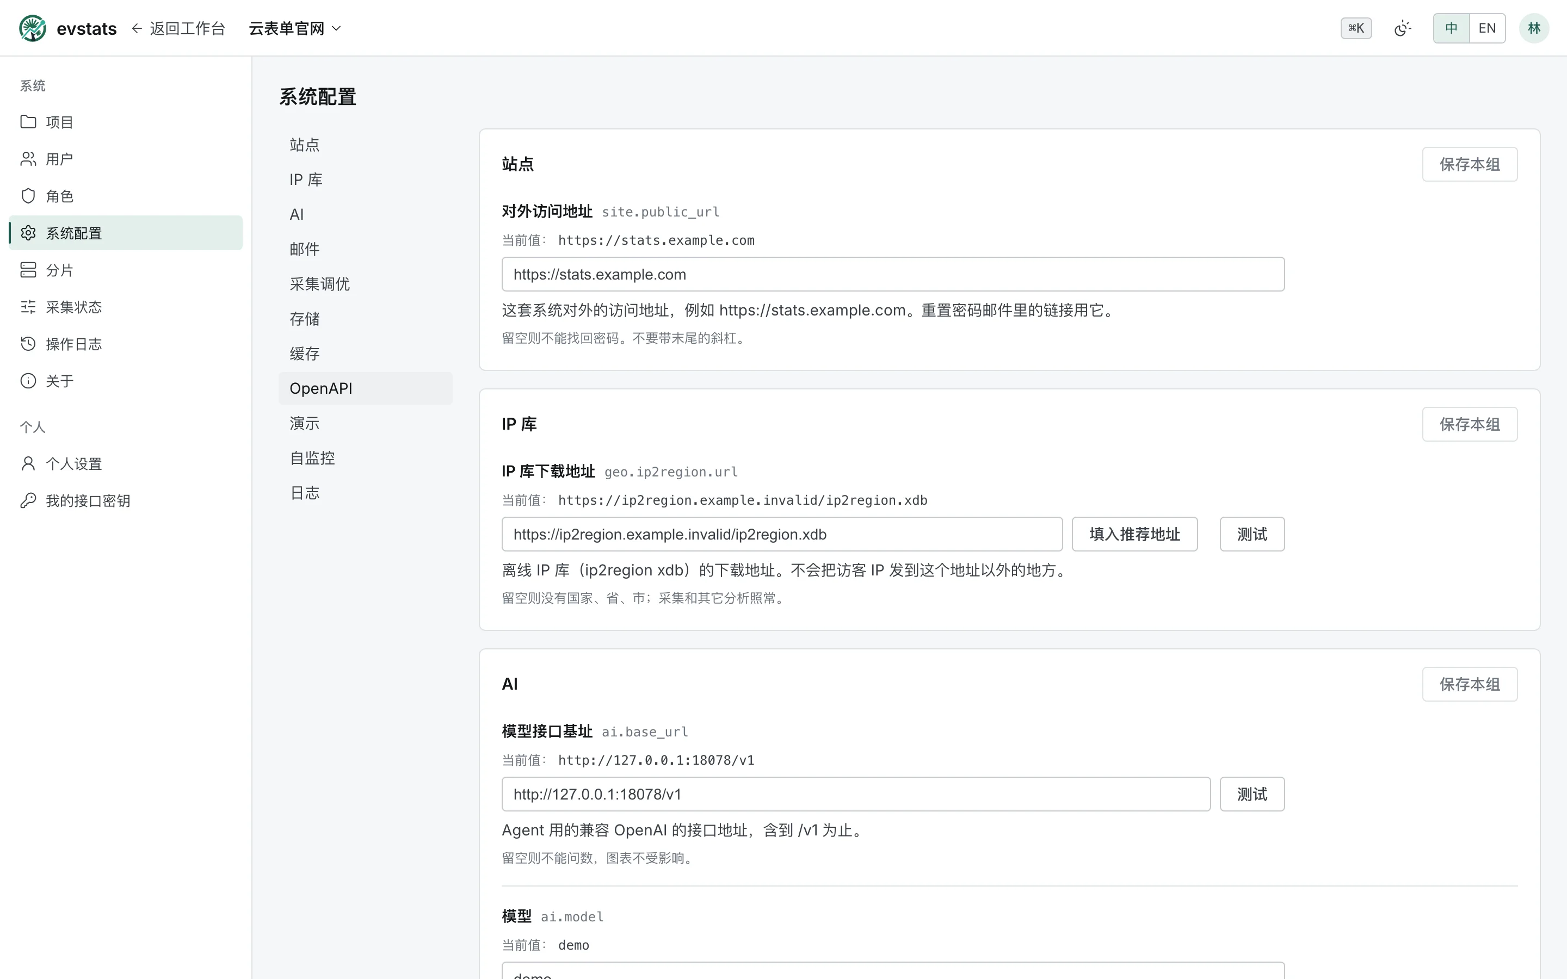Open the 存储 section

click(365, 319)
